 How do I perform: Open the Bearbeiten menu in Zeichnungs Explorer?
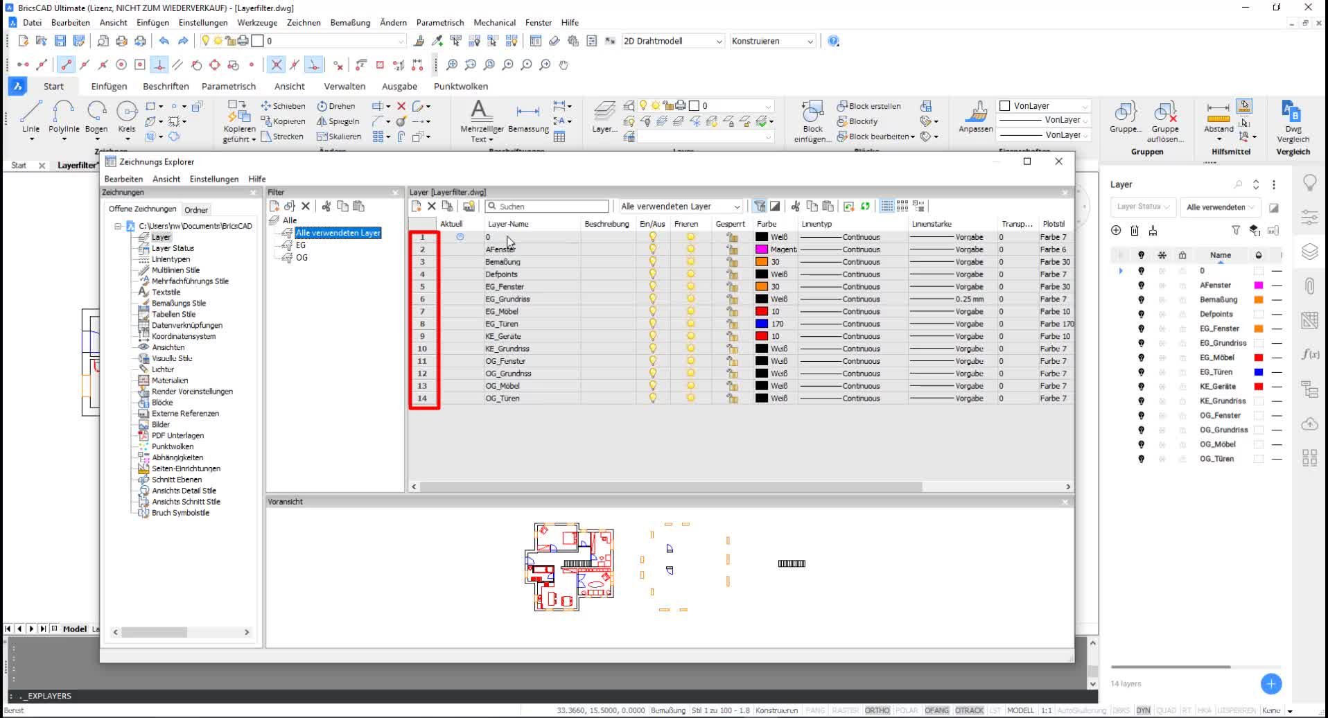[123, 179]
